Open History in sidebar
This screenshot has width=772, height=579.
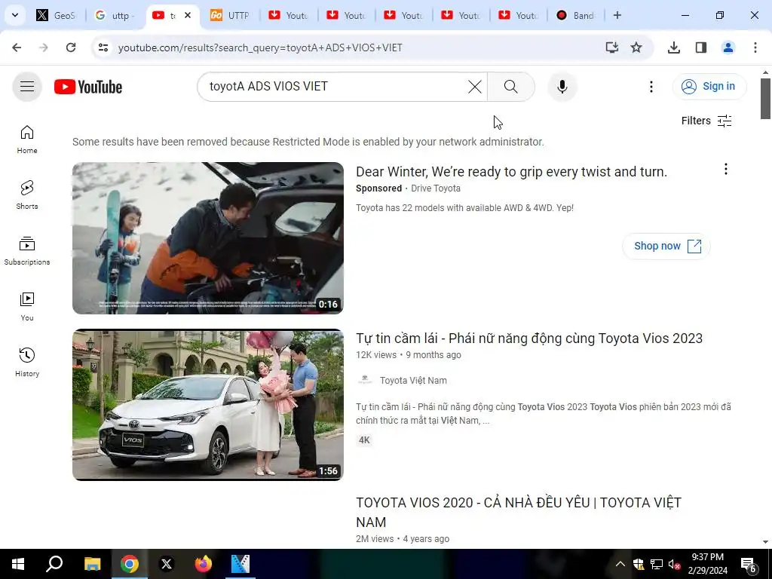pyautogui.click(x=27, y=362)
